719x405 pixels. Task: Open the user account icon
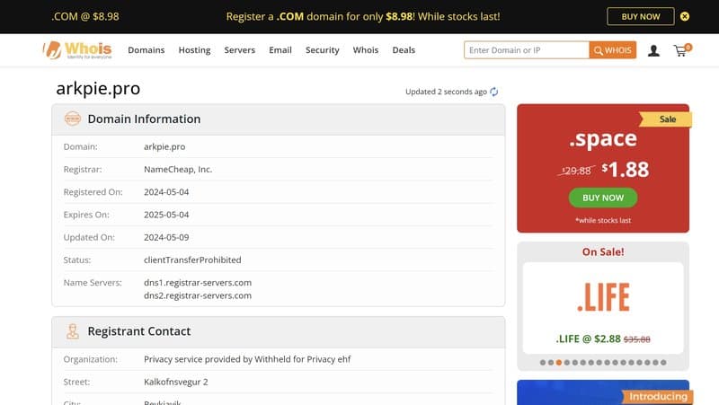pyautogui.click(x=653, y=50)
